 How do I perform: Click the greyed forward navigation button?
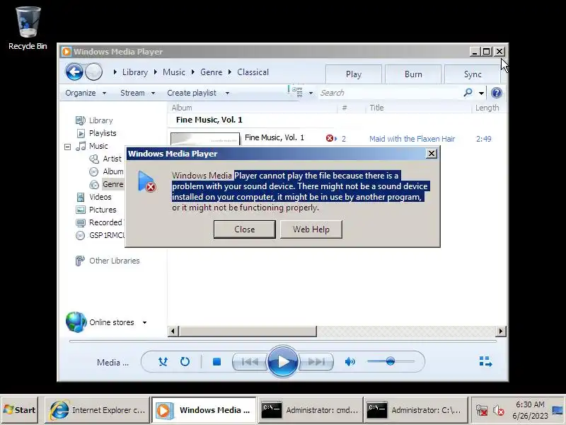tap(93, 72)
